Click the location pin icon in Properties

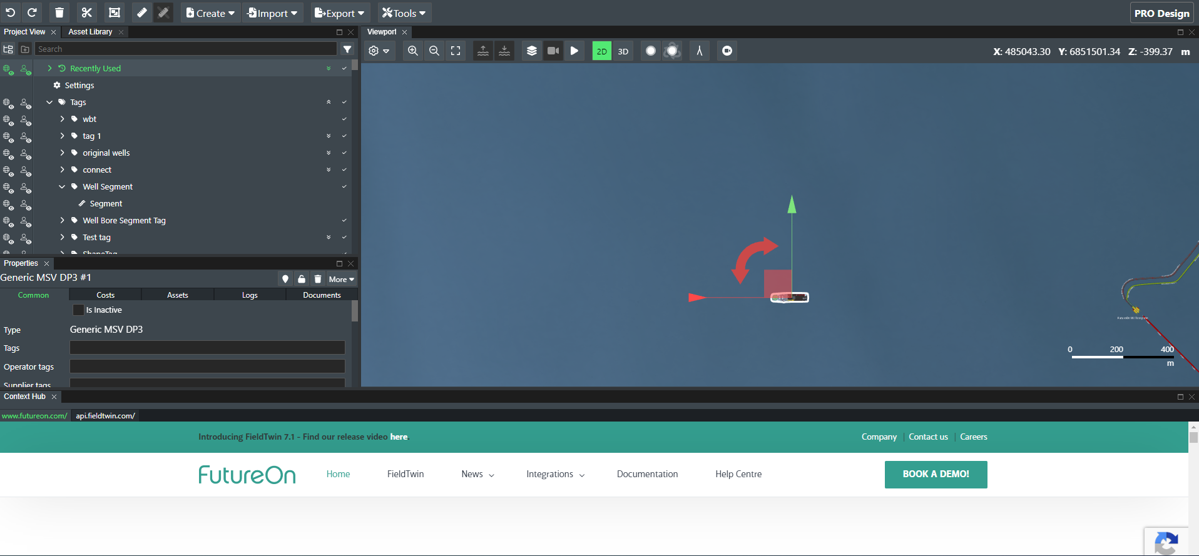pyautogui.click(x=285, y=279)
